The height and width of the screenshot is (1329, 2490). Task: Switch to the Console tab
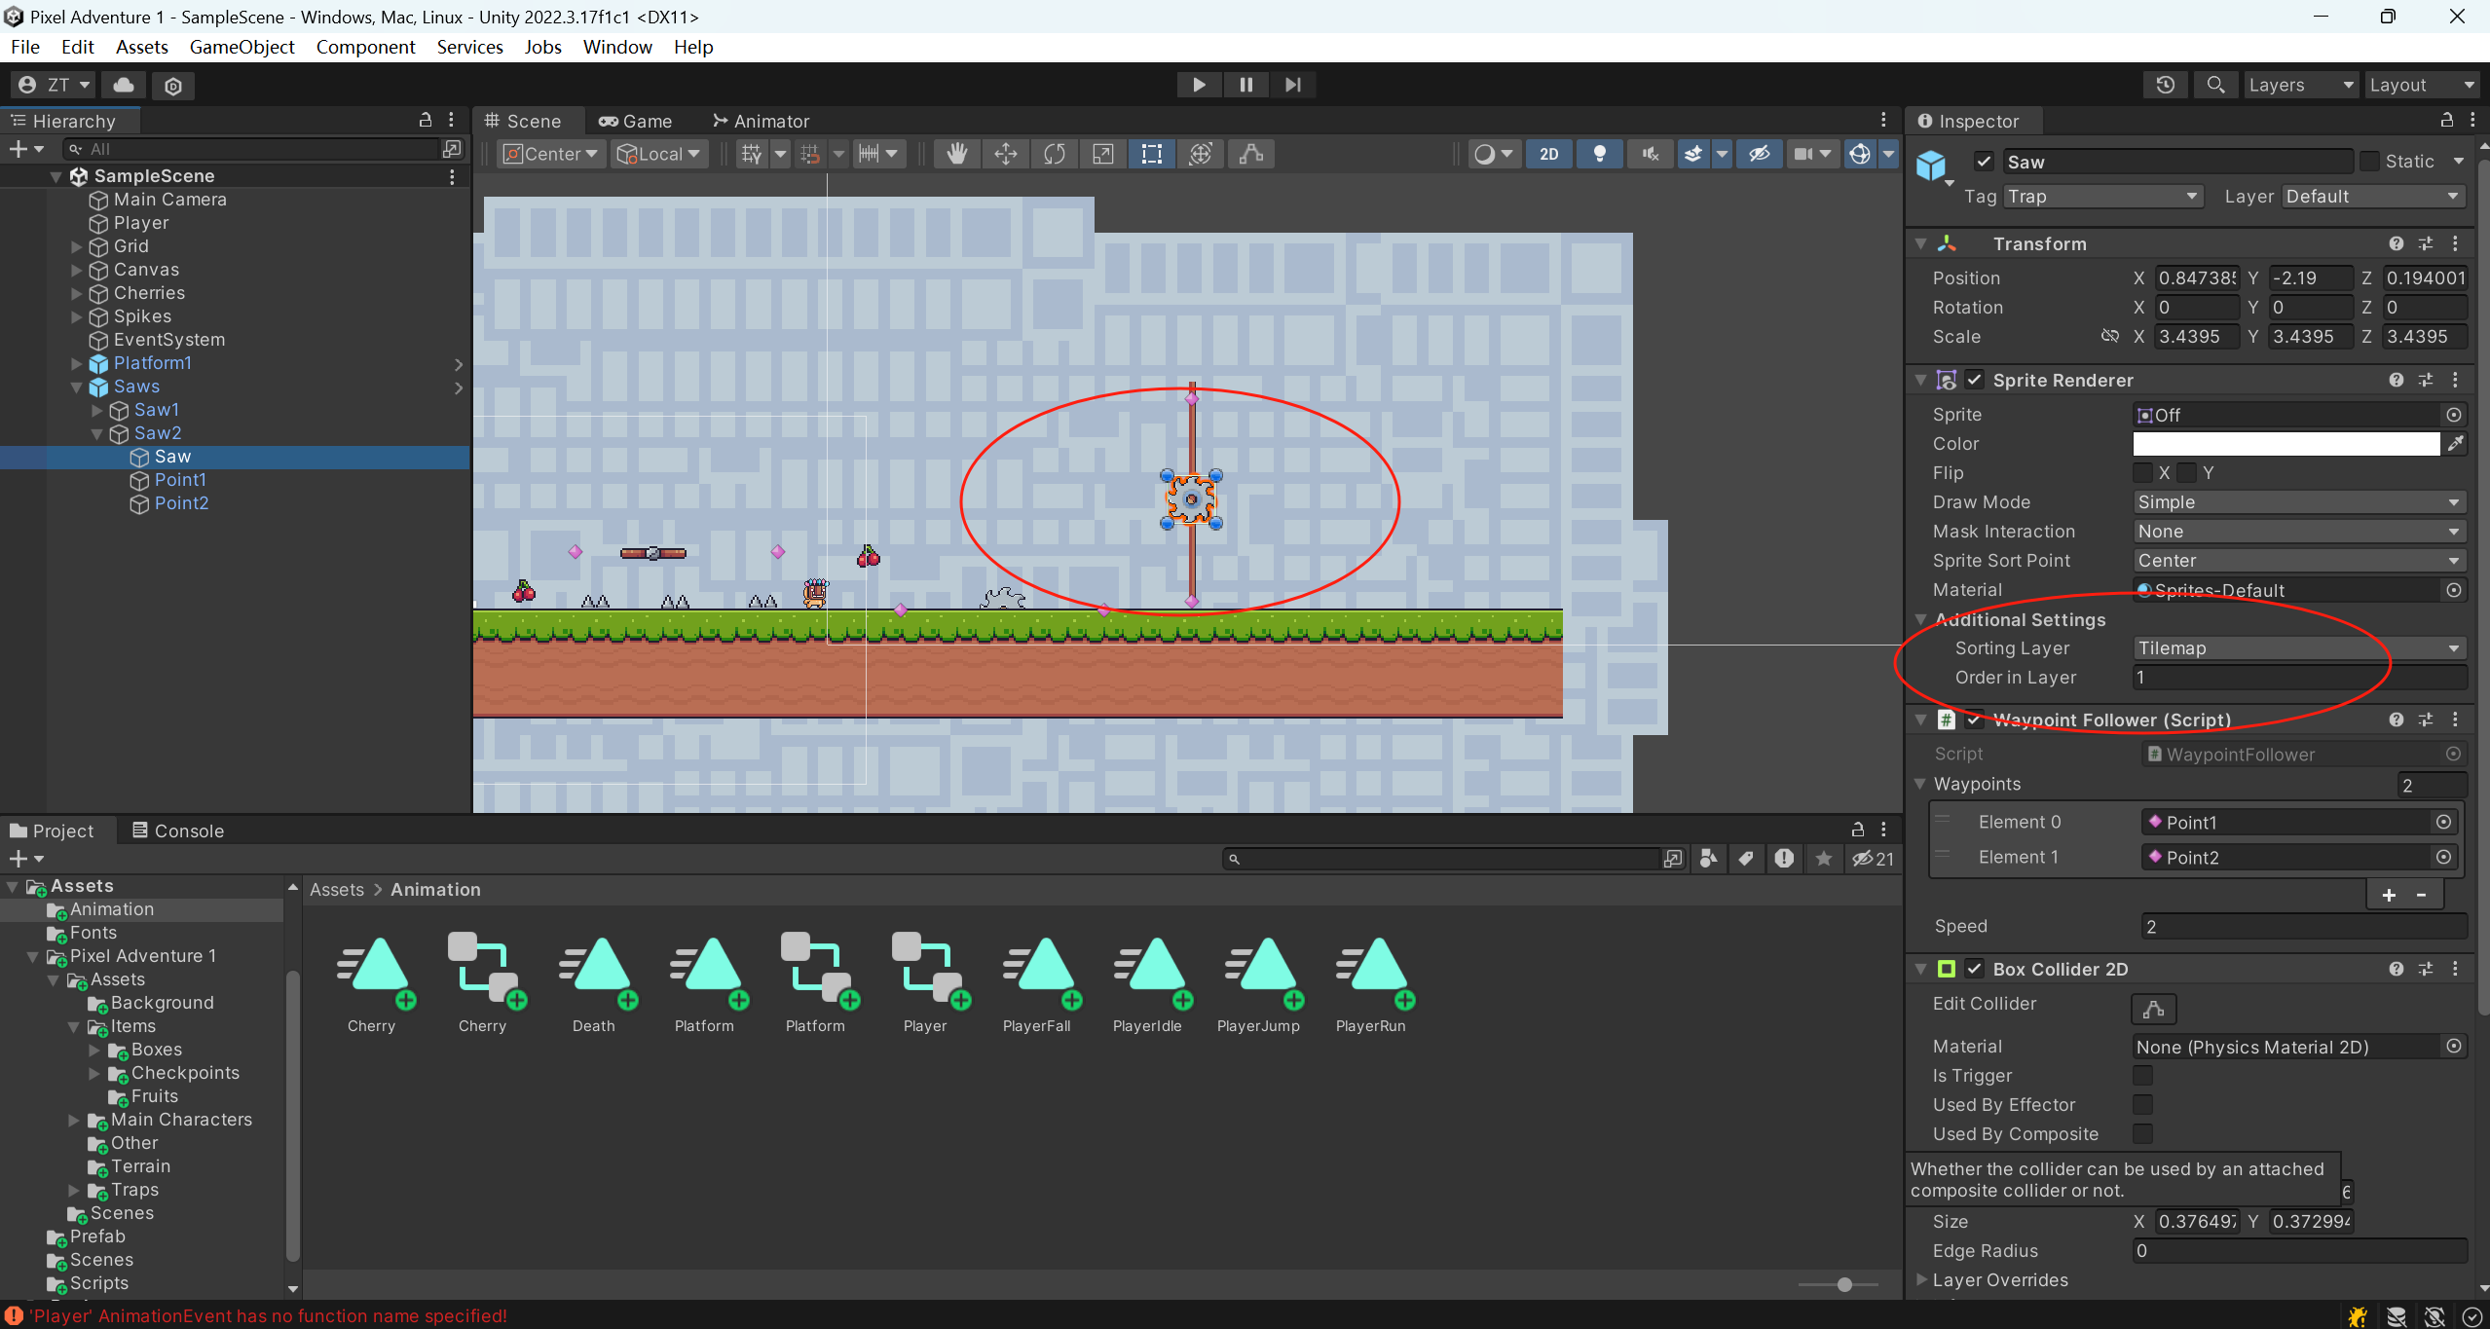tap(179, 831)
